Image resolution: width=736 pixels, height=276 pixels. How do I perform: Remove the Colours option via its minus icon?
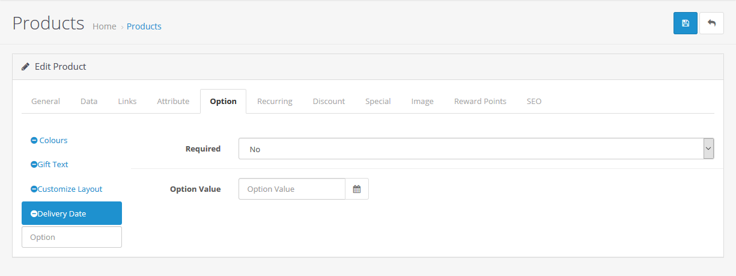(x=34, y=140)
